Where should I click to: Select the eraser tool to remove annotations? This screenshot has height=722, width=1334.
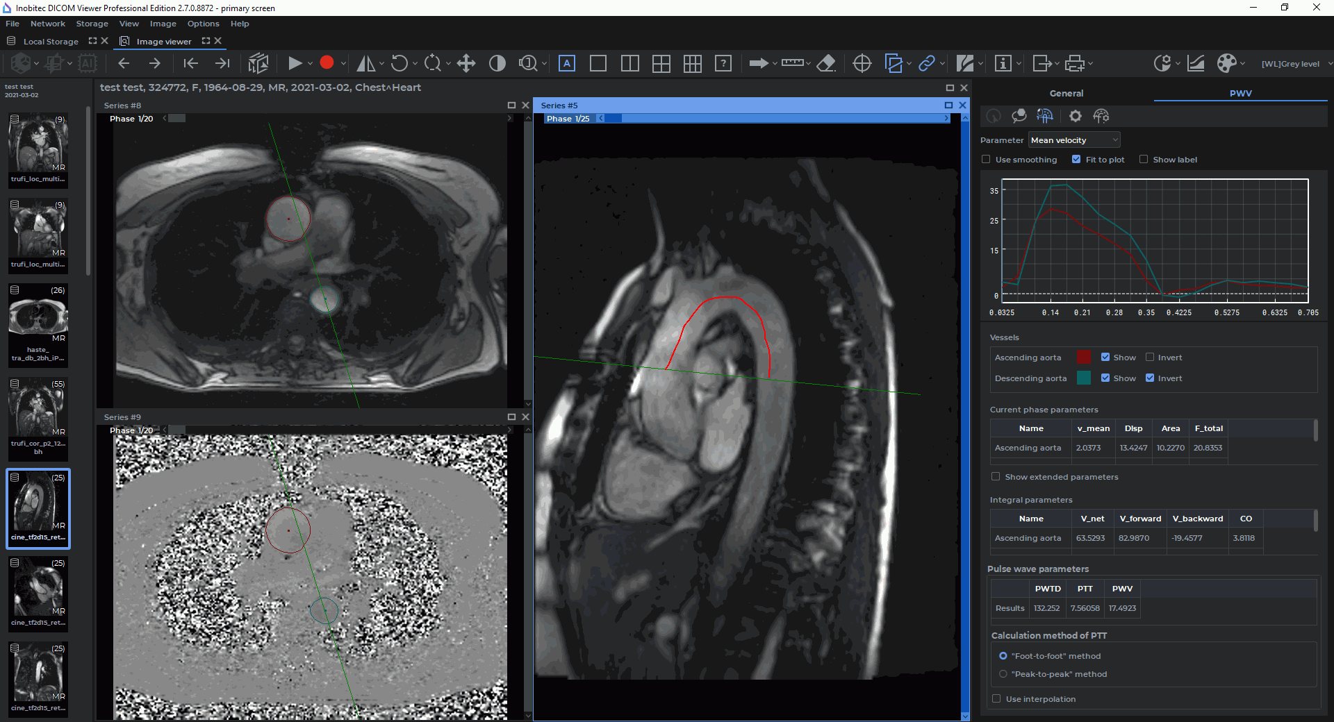[x=826, y=63]
